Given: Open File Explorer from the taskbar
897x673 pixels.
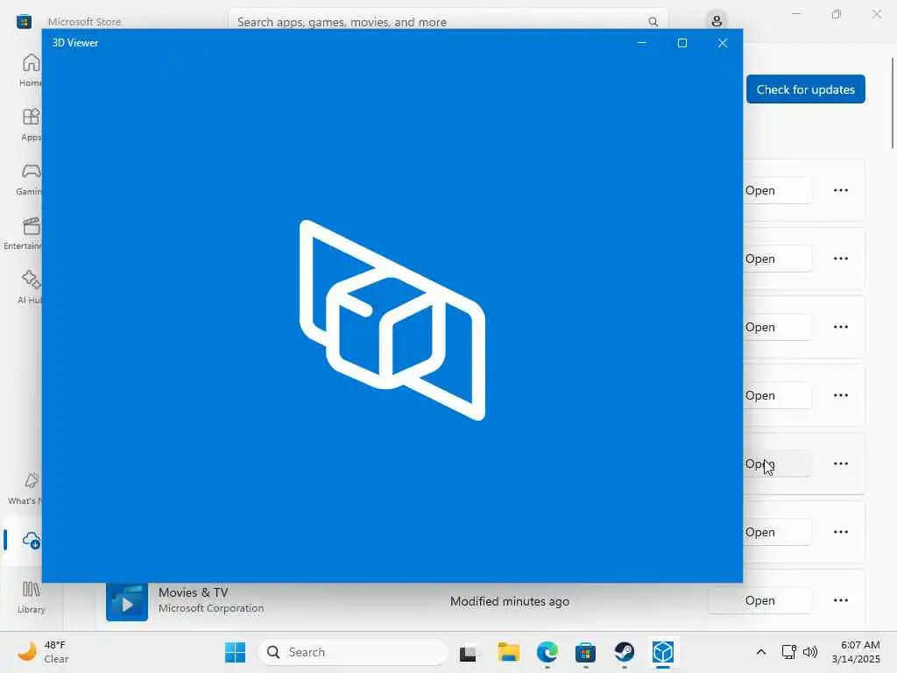Looking at the screenshot, I should [x=509, y=652].
